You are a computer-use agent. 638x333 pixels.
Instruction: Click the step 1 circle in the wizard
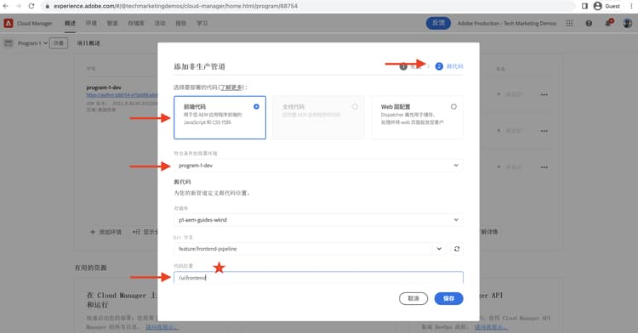[403, 66]
